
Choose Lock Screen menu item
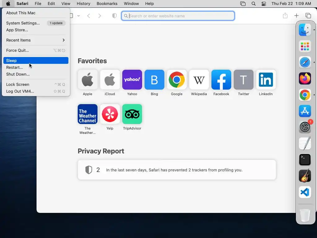36,84
